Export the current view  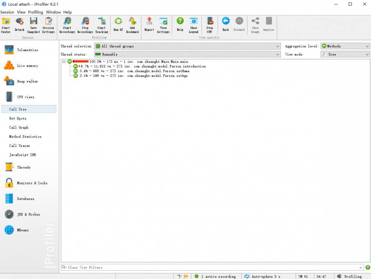coord(149,24)
